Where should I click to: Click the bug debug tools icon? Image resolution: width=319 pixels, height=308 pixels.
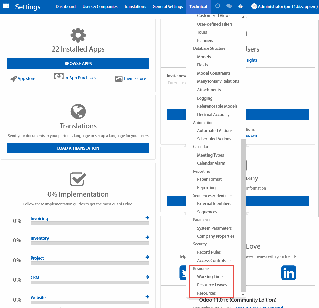240,6
